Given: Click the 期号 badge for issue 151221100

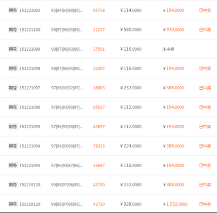Looking at the screenshot, I should tap(13, 30).
